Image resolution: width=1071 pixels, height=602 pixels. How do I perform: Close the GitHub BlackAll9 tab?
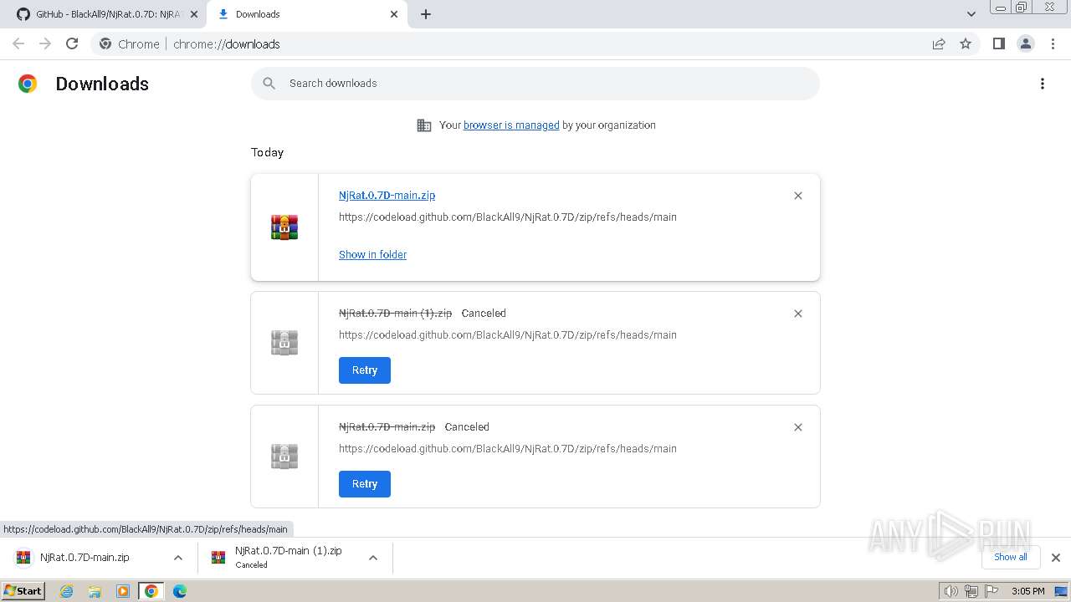click(x=194, y=14)
